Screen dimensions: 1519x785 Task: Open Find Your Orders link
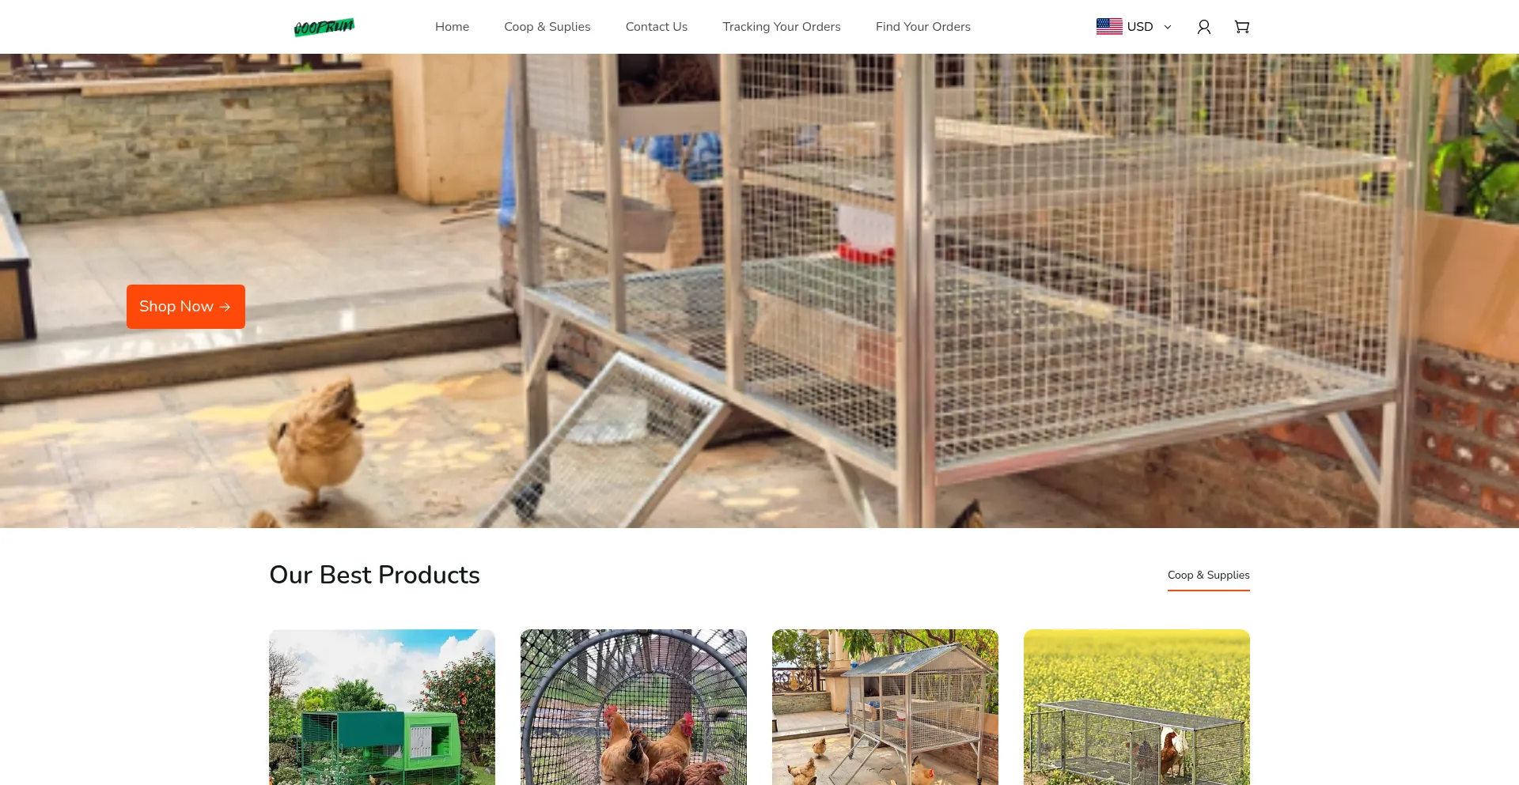(923, 27)
